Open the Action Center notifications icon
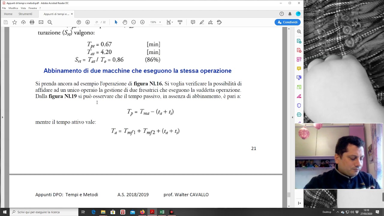Screen dimensions: 384x216 click(377, 212)
